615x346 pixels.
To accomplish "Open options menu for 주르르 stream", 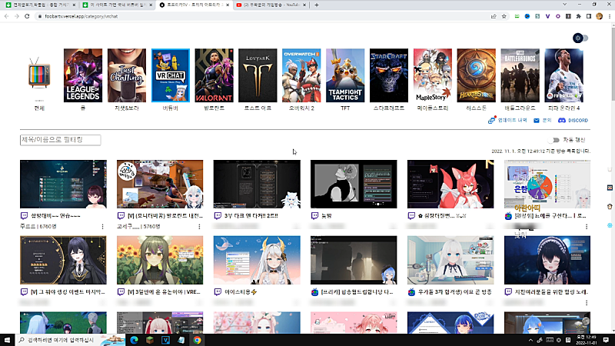I will pos(103,226).
